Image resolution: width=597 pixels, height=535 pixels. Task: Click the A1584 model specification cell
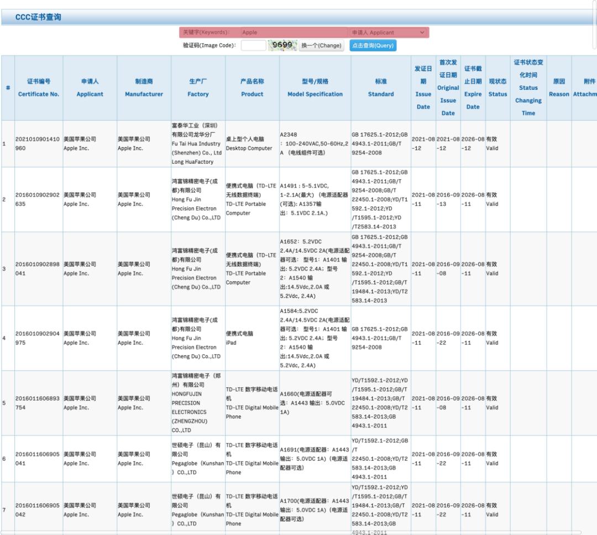[315, 338]
